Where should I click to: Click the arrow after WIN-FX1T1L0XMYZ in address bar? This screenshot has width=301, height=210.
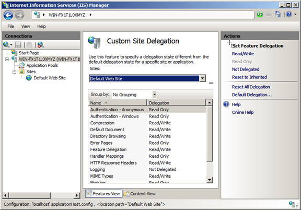(90, 15)
